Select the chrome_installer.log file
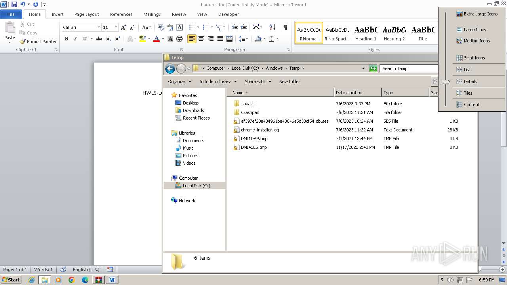Viewport: 507px width, 285px height. (259, 130)
